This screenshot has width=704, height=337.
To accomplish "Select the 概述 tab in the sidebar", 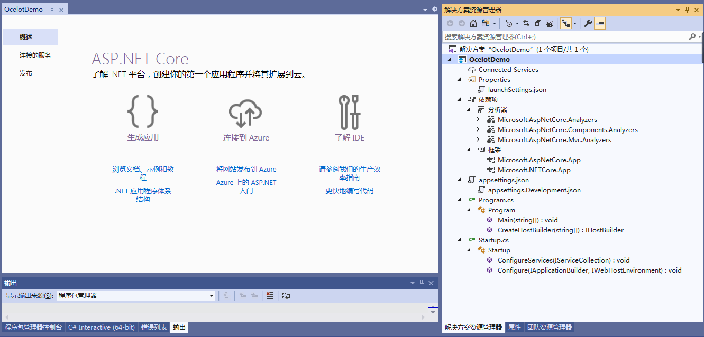I will (30, 37).
